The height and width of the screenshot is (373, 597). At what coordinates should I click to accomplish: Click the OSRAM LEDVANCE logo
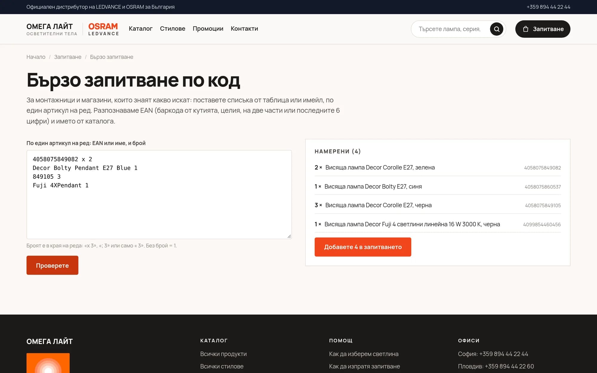(x=103, y=29)
